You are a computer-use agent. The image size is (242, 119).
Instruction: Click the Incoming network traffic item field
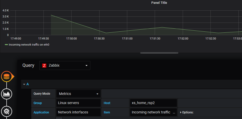pos(153,112)
